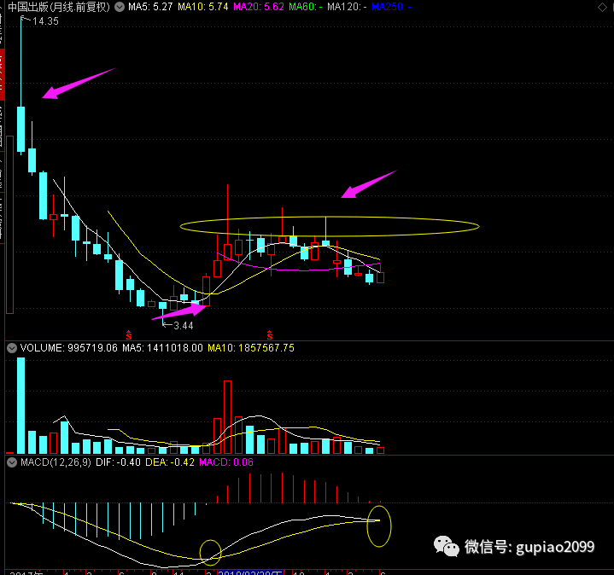This screenshot has height=575, width=614.
Task: Click the diamond icon at chart top-right corner
Action: pyautogui.click(x=602, y=7)
